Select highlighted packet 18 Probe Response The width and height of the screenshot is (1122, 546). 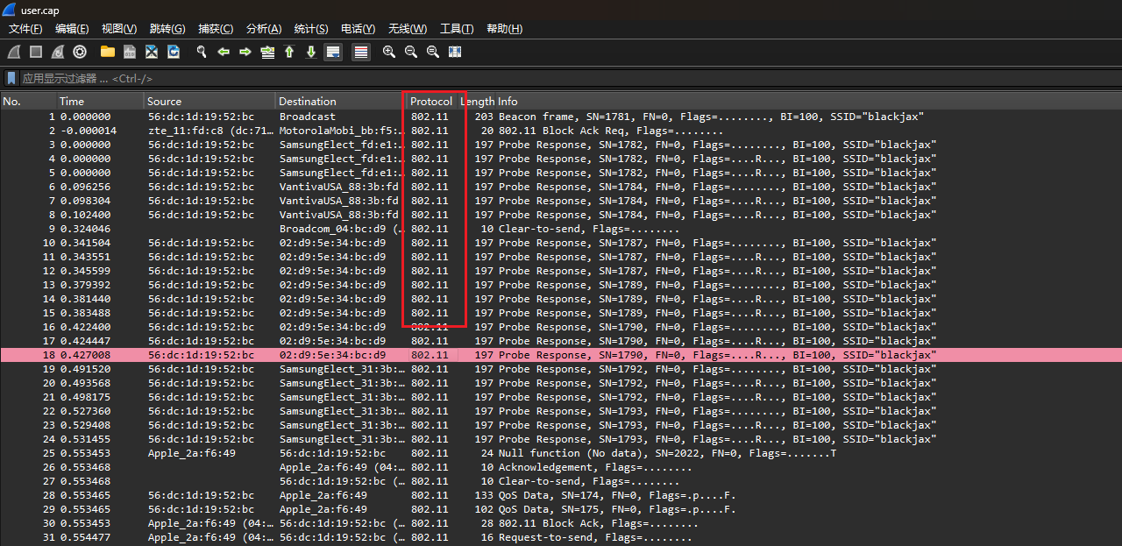coord(561,355)
